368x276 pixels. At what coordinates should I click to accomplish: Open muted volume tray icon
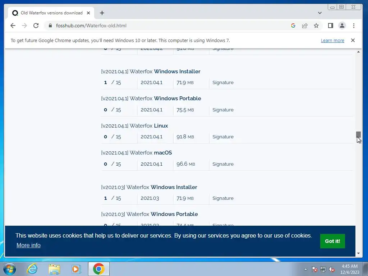click(x=332, y=269)
